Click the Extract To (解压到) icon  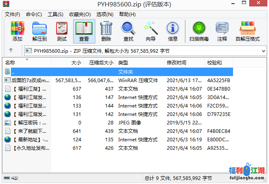(x=40, y=31)
